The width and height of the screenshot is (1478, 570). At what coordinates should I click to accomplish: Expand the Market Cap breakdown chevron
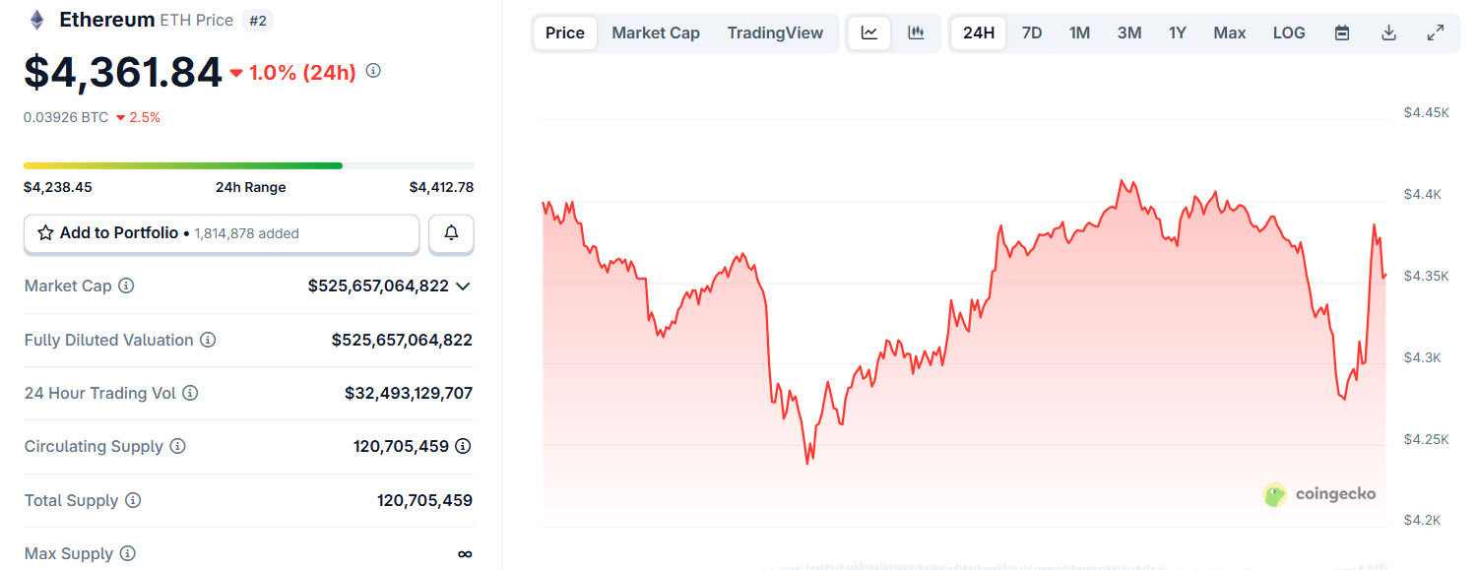click(x=464, y=285)
